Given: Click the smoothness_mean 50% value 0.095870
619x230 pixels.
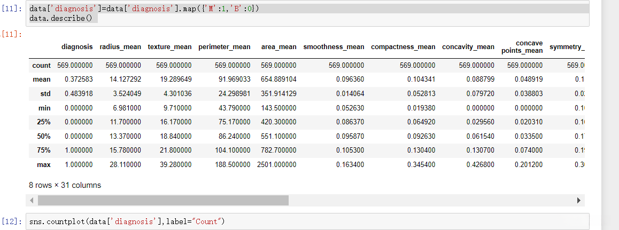Looking at the screenshot, I should pyautogui.click(x=350, y=136).
